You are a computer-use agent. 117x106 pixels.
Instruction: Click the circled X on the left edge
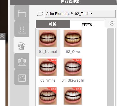(2, 36)
